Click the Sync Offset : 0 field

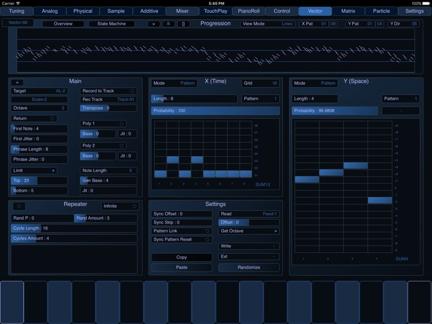click(x=181, y=214)
